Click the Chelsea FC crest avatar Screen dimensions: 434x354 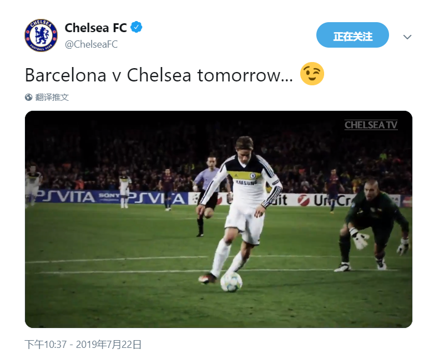click(x=41, y=35)
